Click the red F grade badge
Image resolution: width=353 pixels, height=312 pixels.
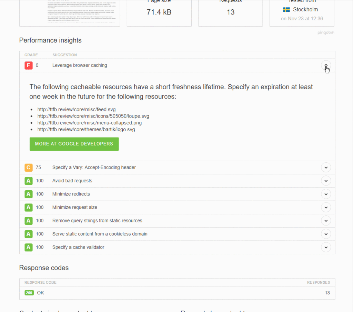(29, 65)
